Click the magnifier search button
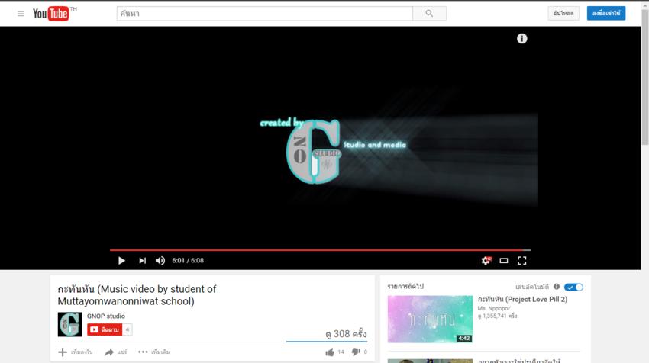 (430, 14)
